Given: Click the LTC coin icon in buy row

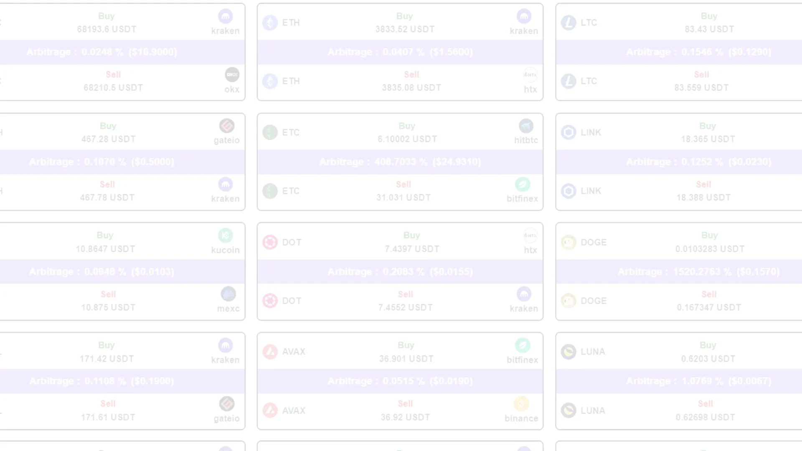Looking at the screenshot, I should tap(569, 23).
